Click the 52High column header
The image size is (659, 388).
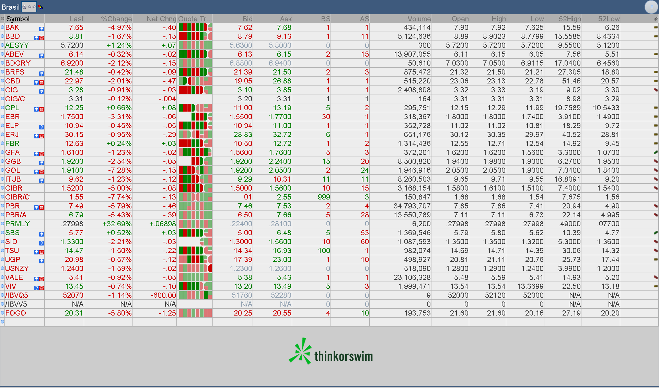569,19
